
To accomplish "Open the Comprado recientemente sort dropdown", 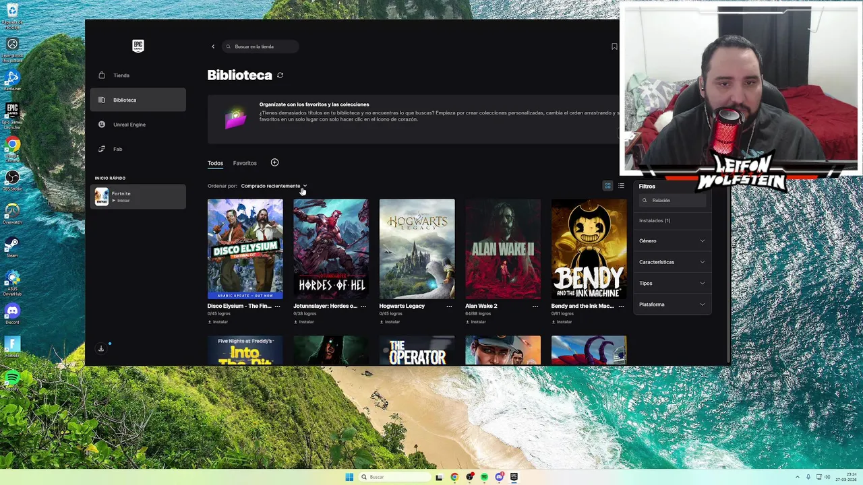I will 274,186.
